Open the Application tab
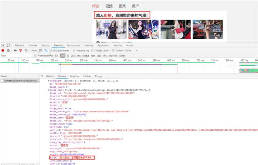 [x=103, y=45]
